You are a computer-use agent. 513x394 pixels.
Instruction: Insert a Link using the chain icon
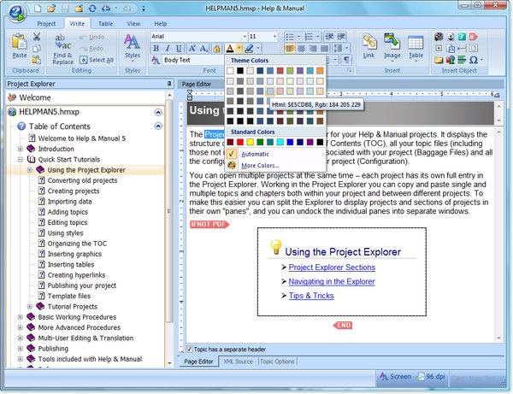tap(369, 46)
